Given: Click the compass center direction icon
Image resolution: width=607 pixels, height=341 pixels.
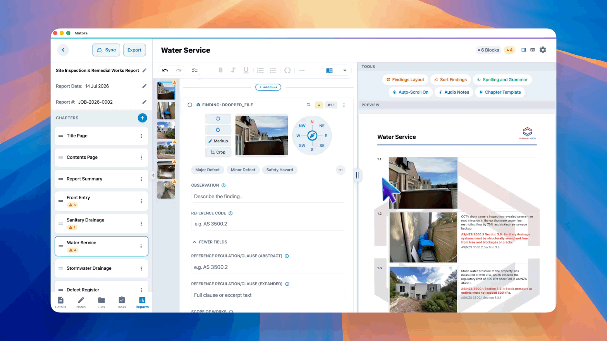Looking at the screenshot, I should tap(312, 136).
